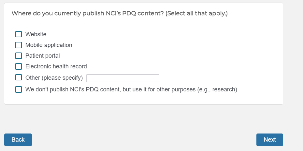Check the Website checkbox
303x151 pixels.
[19, 34]
